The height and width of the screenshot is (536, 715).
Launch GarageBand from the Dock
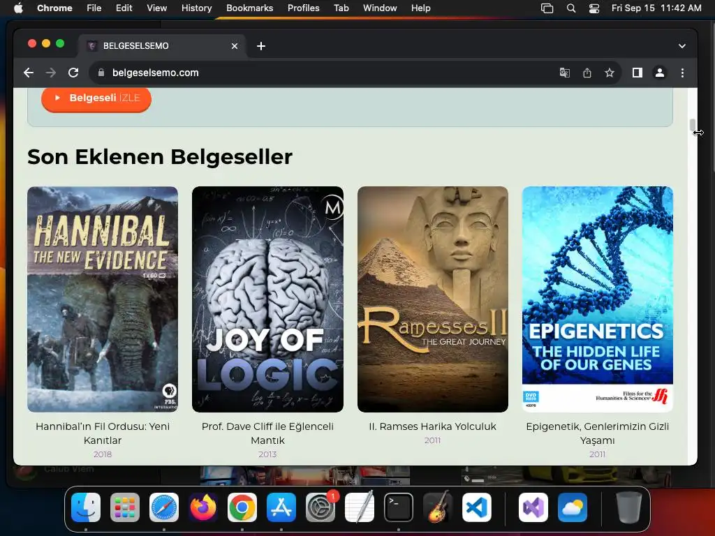pyautogui.click(x=438, y=507)
